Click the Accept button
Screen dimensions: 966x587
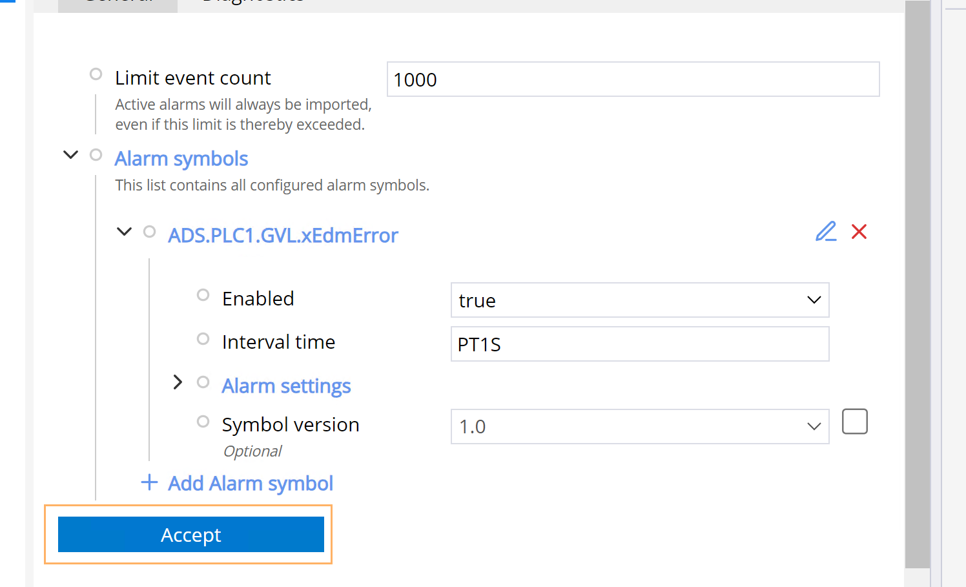tap(191, 535)
